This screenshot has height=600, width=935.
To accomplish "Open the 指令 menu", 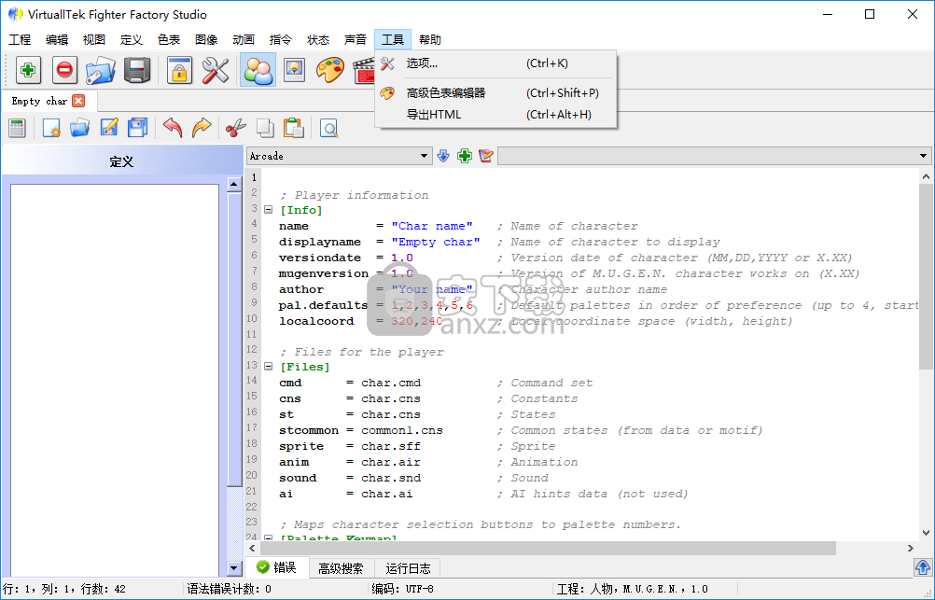I will (x=281, y=40).
